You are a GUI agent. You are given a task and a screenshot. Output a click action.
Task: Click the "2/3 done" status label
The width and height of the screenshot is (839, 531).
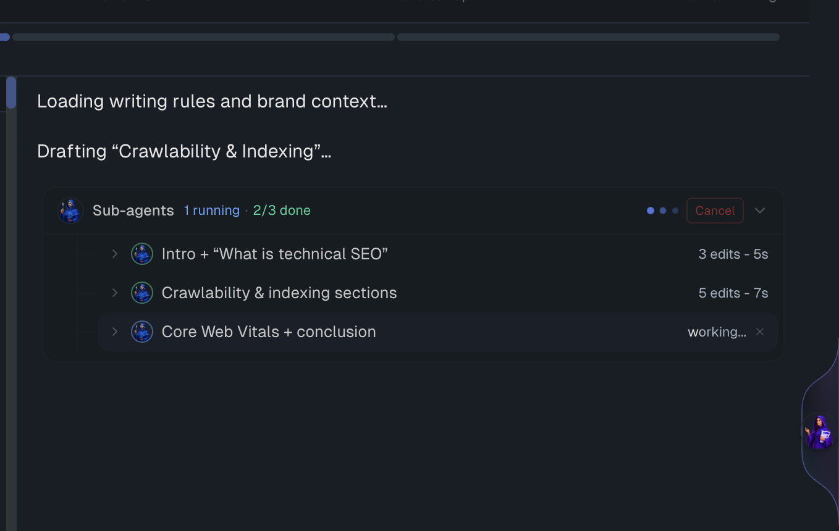coord(282,211)
